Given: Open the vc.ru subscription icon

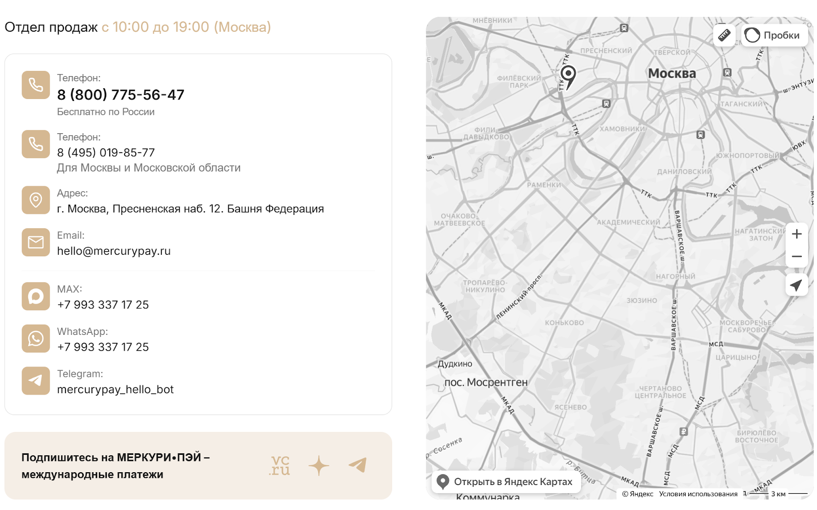Looking at the screenshot, I should [x=280, y=466].
